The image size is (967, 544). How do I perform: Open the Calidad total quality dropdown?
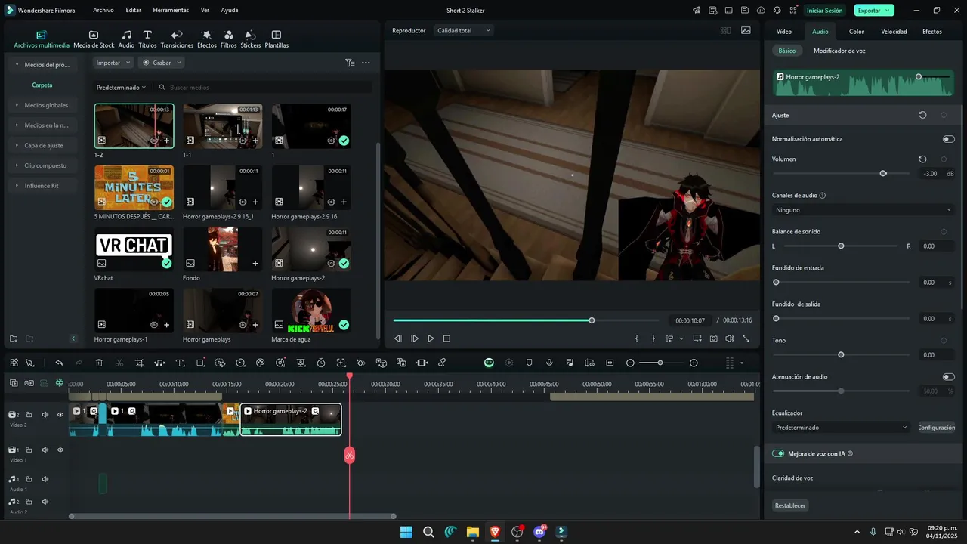(x=464, y=30)
